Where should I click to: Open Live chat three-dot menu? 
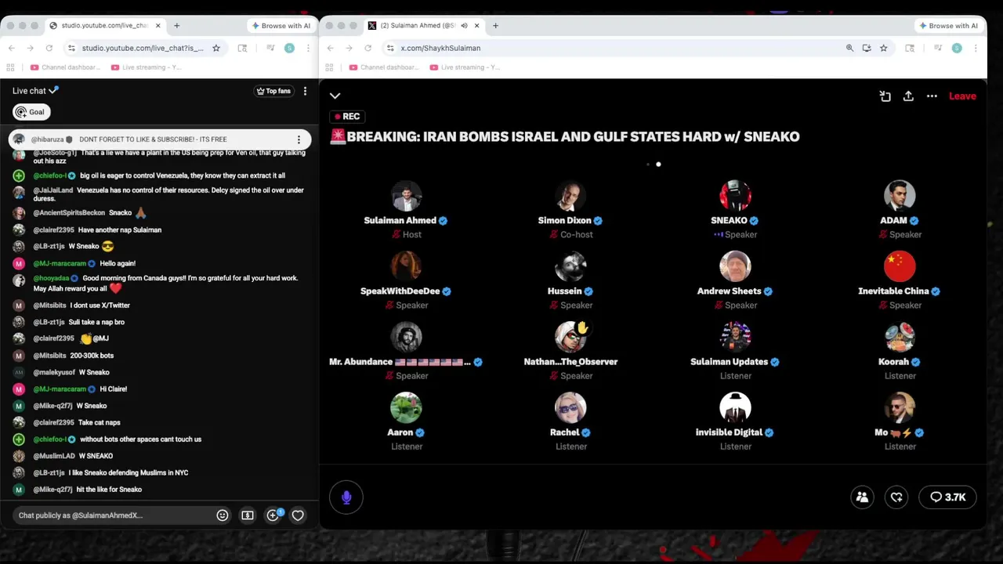(x=305, y=91)
